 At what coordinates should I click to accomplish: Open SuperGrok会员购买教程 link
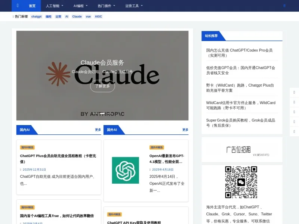click(241, 123)
